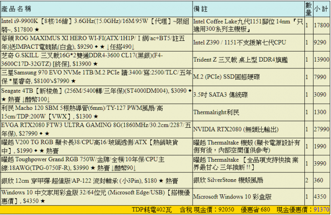Click the 360 subtotal cell
The width and height of the screenshot is (331, 215).
321,181
